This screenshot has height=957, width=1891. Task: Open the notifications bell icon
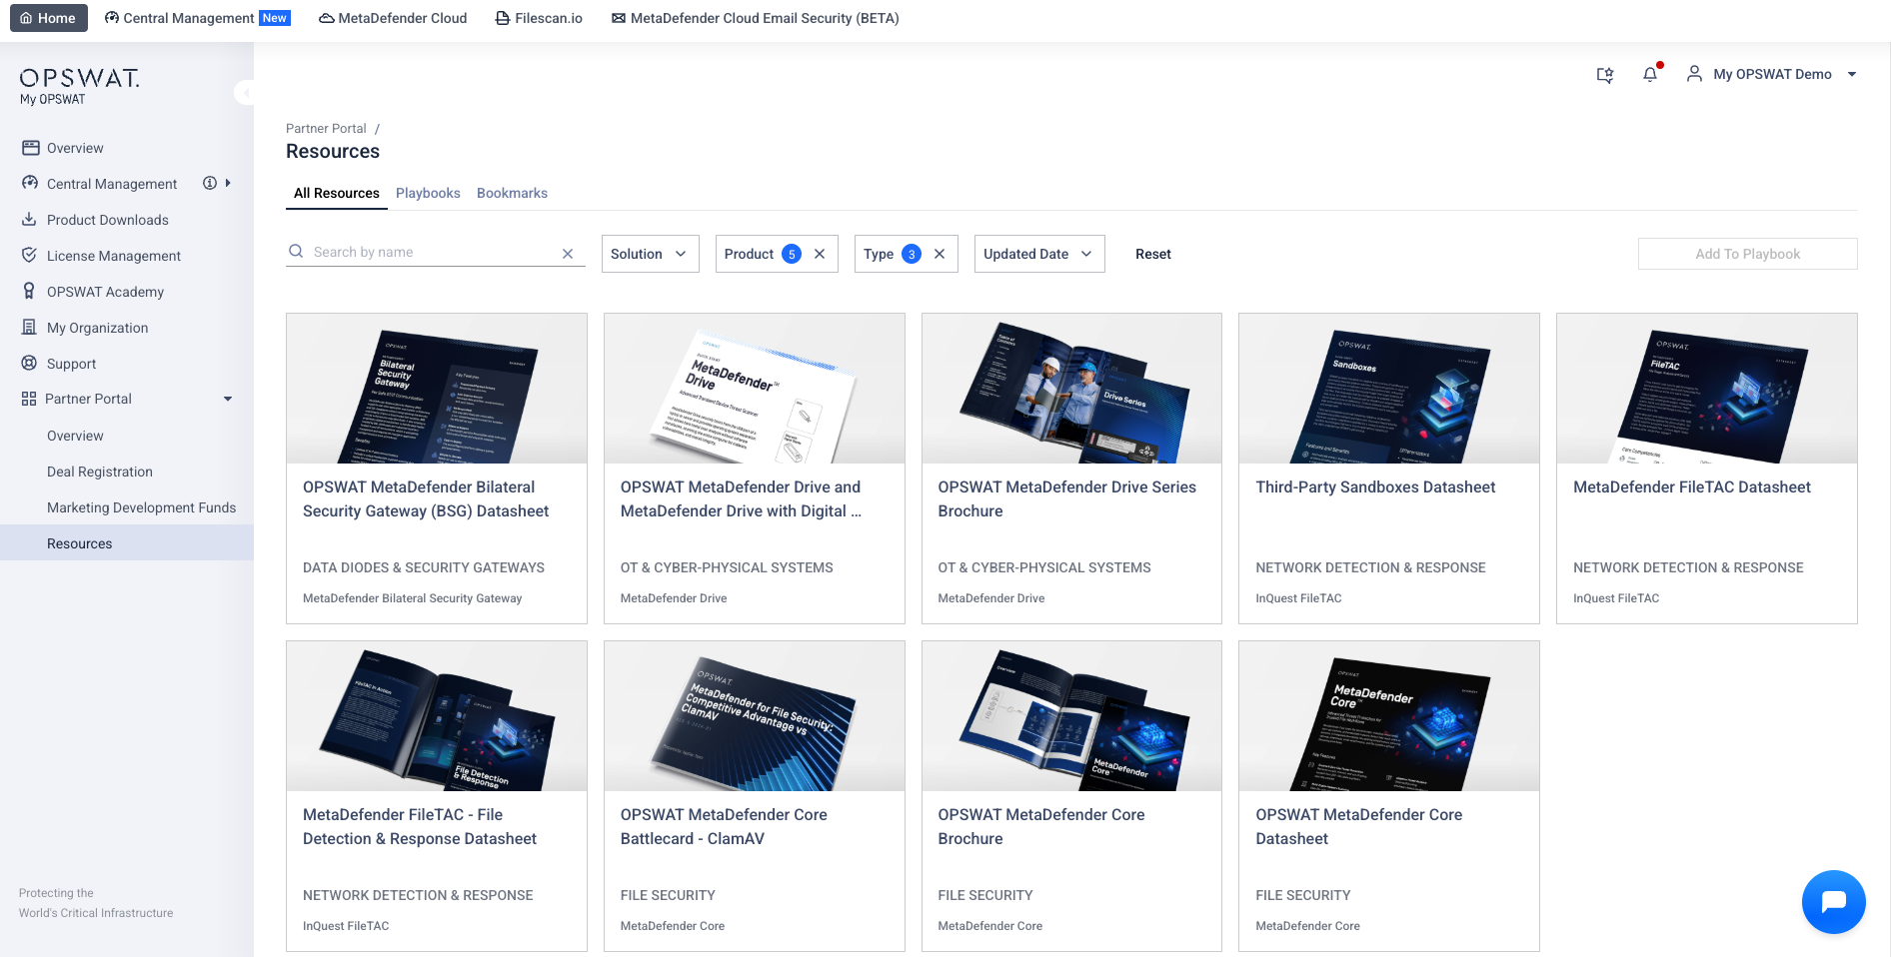1649,75
